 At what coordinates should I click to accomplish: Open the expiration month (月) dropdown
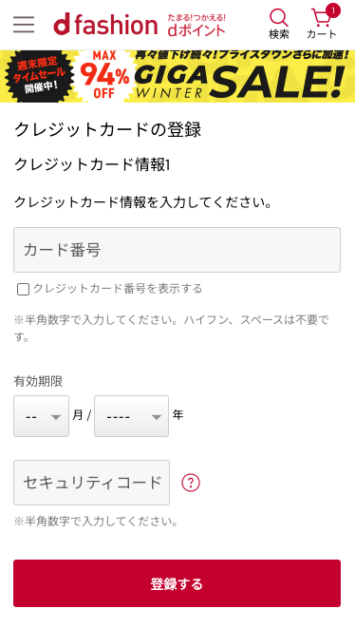tap(41, 416)
